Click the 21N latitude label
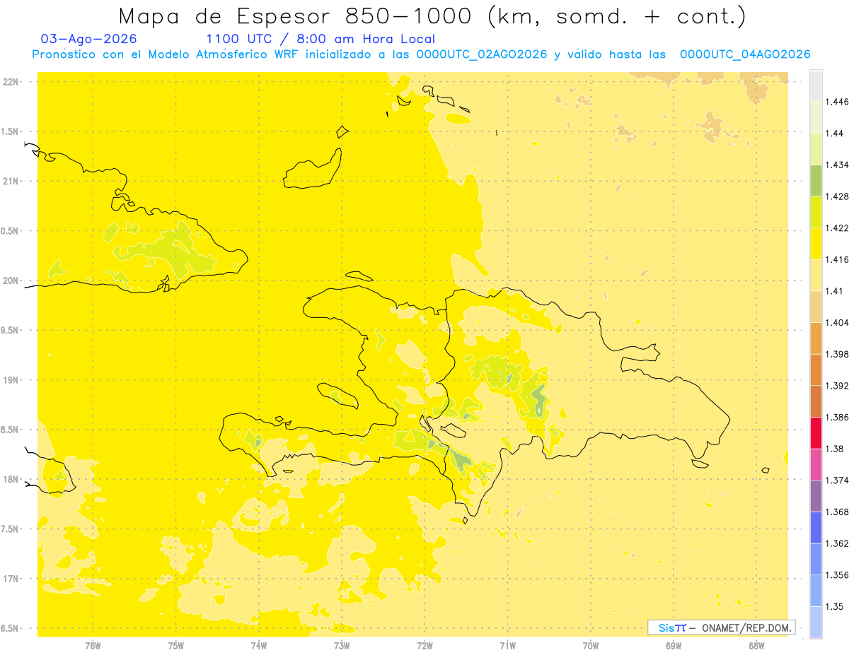849x655 pixels. [11, 181]
